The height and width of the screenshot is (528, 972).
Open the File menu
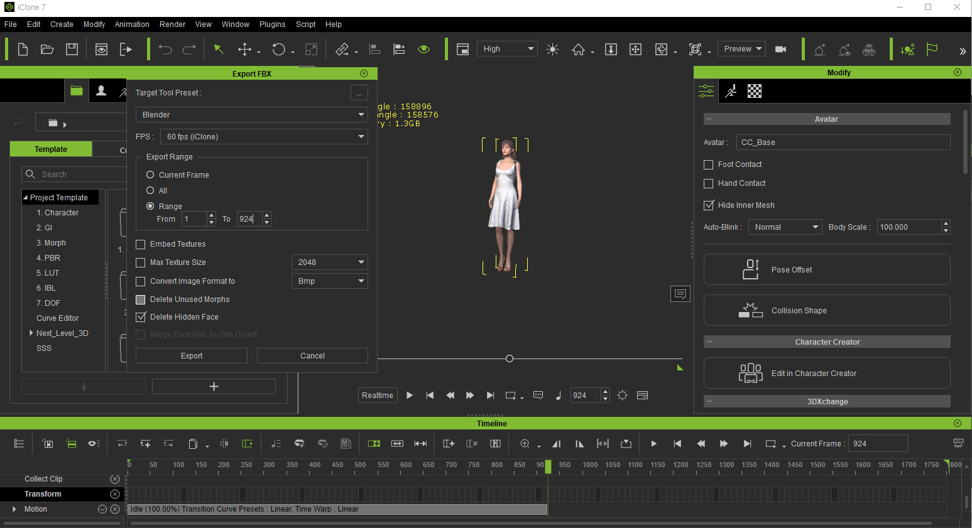click(x=11, y=24)
